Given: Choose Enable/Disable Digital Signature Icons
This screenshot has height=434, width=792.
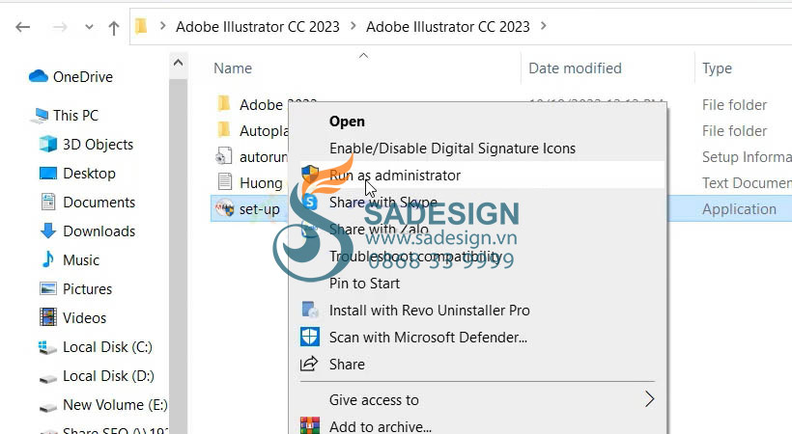Looking at the screenshot, I should 452,149.
